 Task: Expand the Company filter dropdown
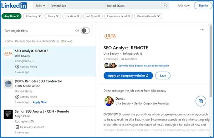(33, 16)
